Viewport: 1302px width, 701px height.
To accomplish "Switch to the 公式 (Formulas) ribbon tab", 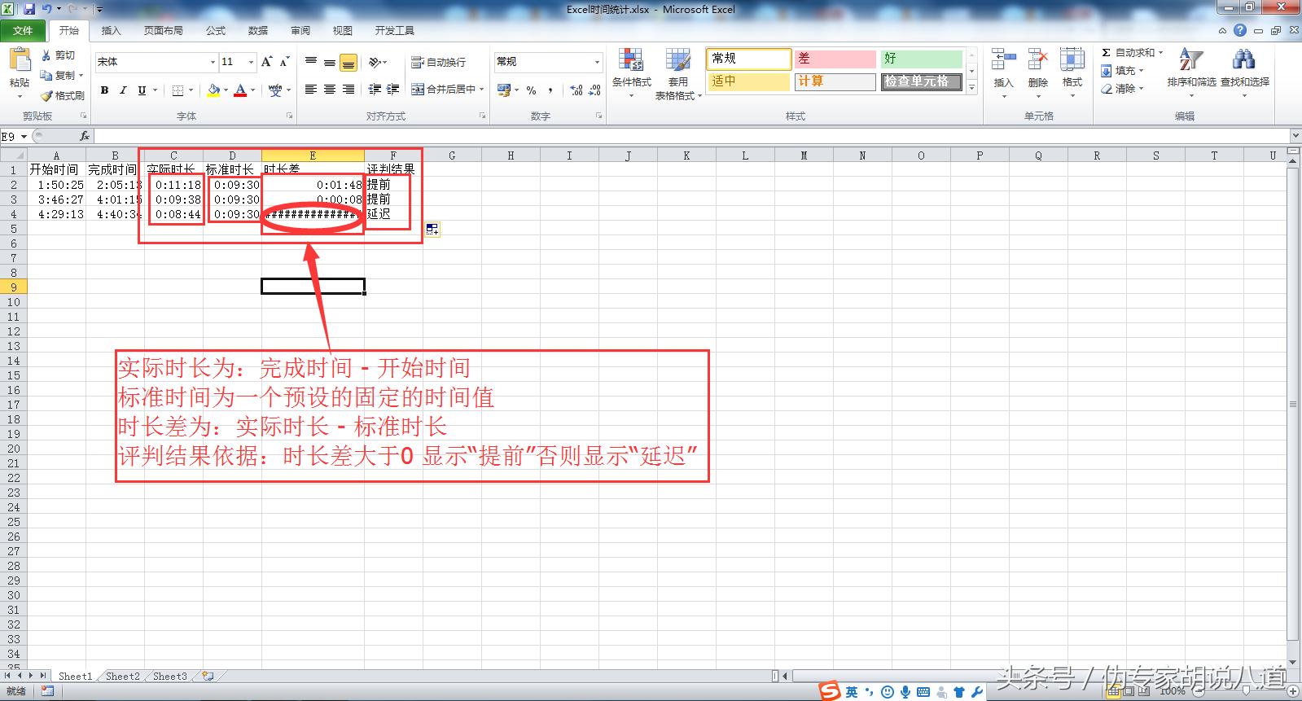I will pos(216,30).
